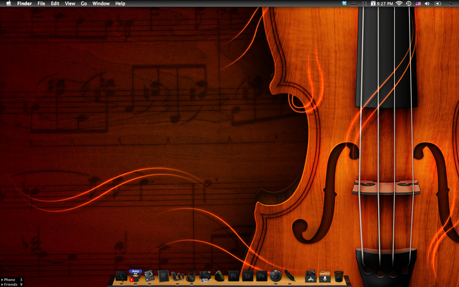Expand the Phone group triangle

pyautogui.click(x=2, y=280)
